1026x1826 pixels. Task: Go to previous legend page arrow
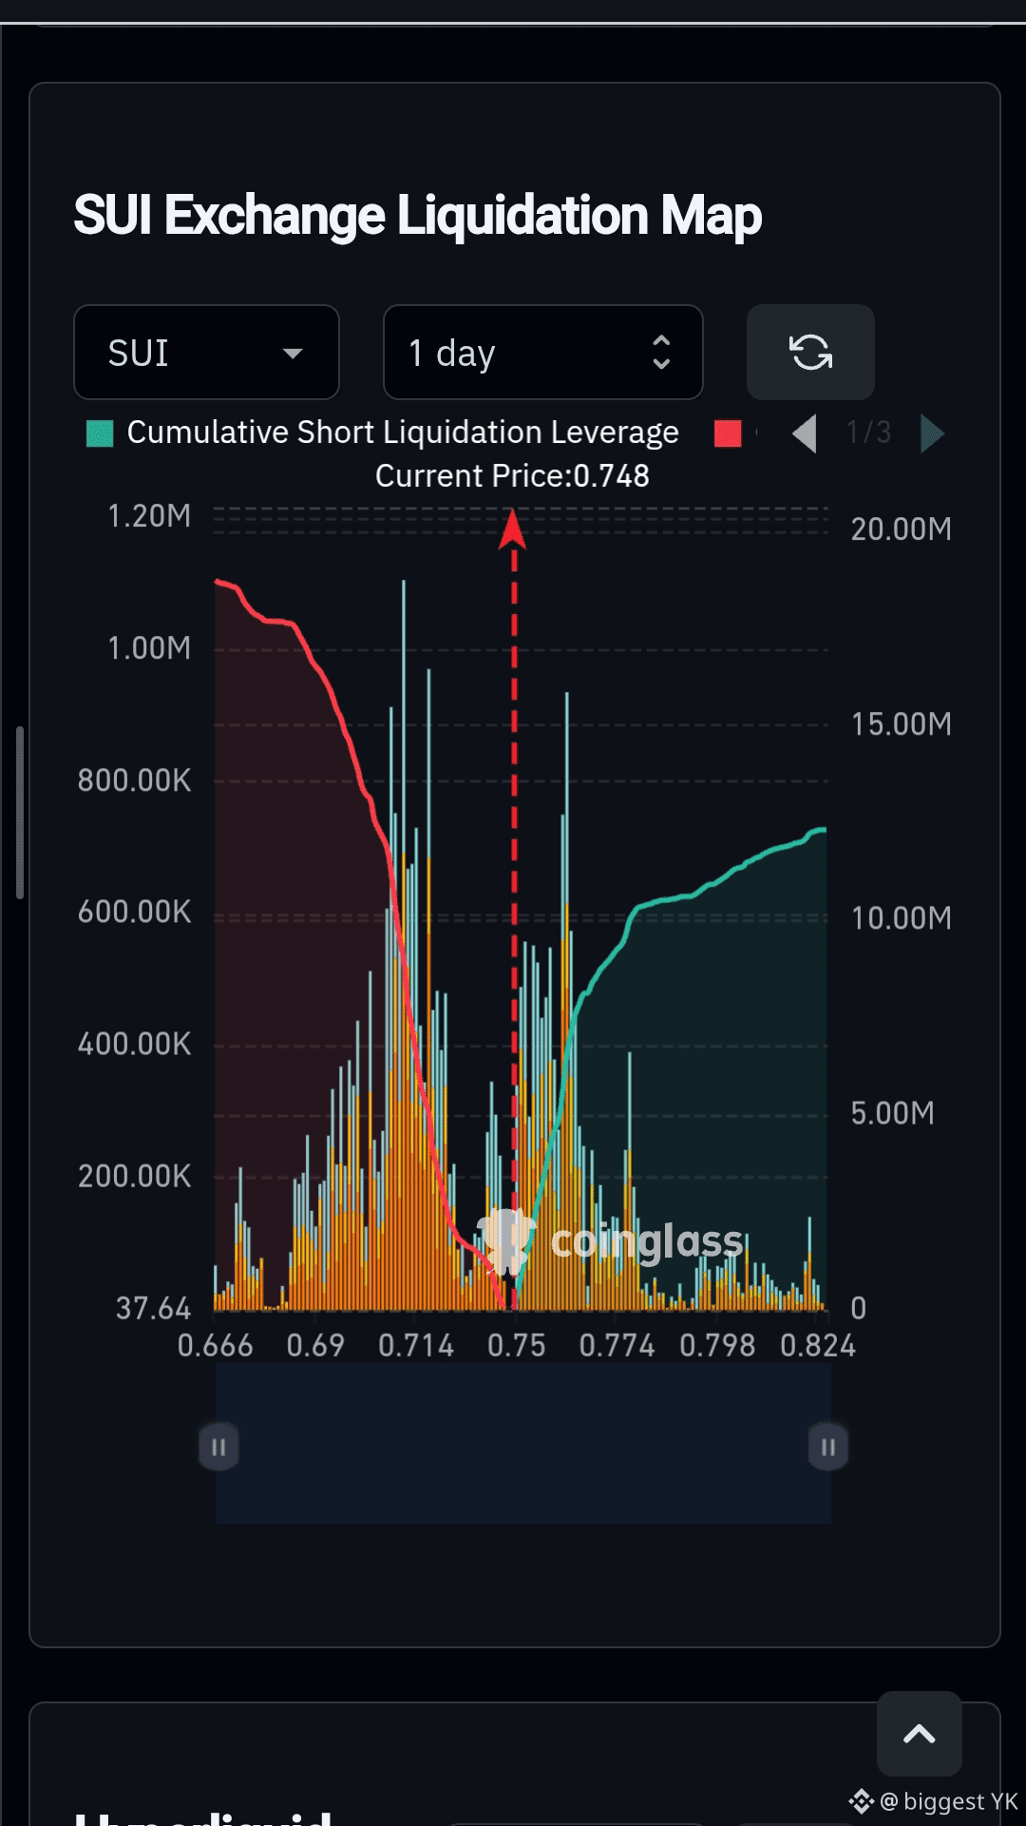805,433
